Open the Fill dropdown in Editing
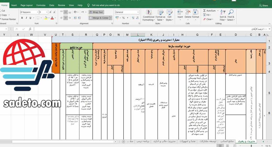Screen dimensions: 272x147 tap(207, 15)
